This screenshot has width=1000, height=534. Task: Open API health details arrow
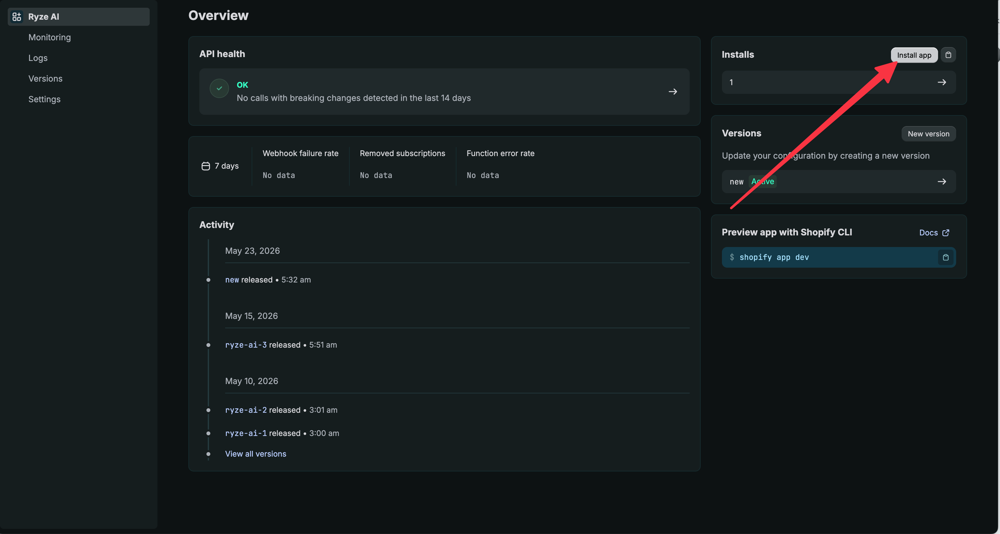click(673, 92)
